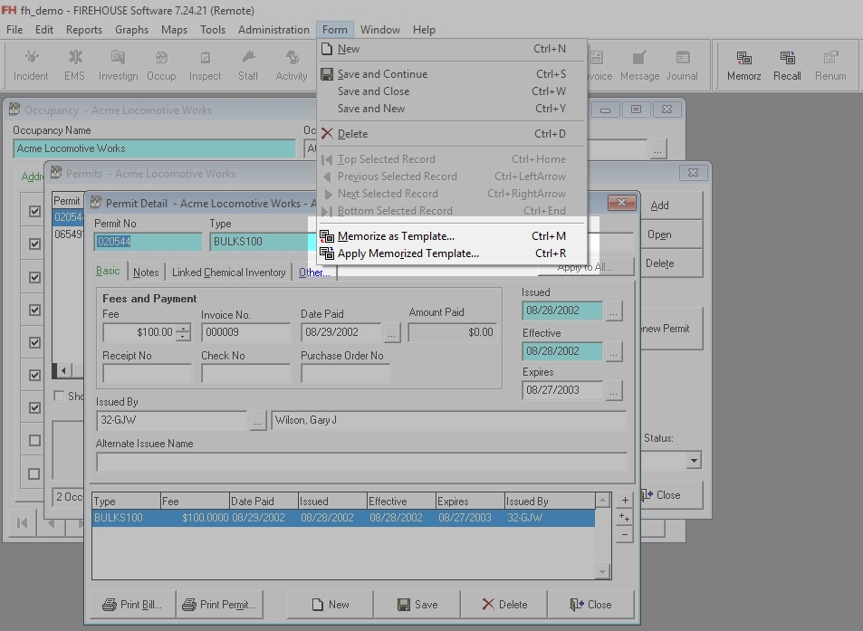Switch to the Basic tab
Image resolution: width=863 pixels, height=631 pixels.
pyautogui.click(x=108, y=271)
